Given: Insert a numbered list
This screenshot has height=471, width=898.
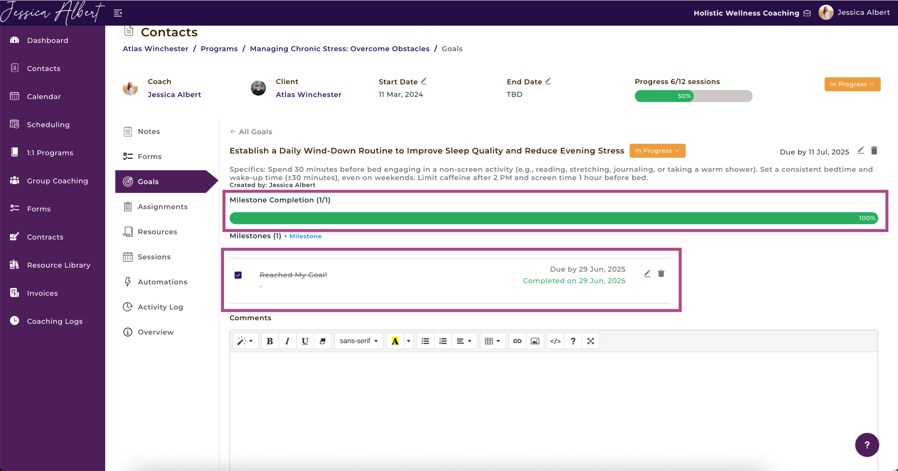Looking at the screenshot, I should point(443,341).
